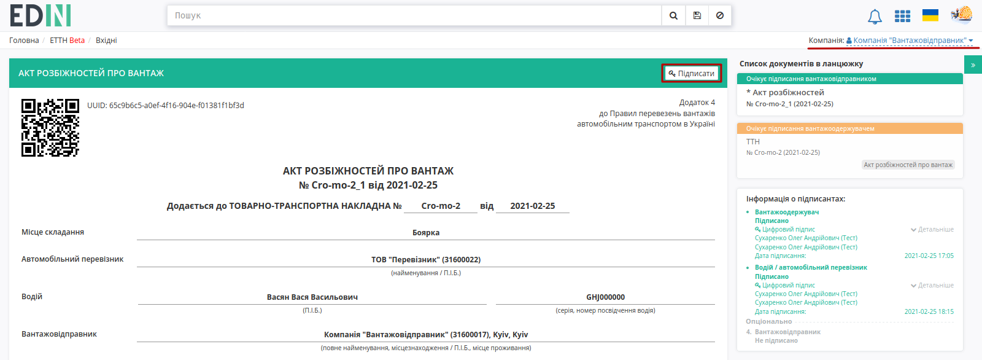Open the user profile avatar
982x360 pixels.
coord(962,15)
